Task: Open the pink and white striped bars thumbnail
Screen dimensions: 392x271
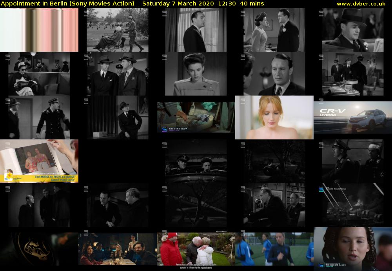Action: pyautogui.click(x=39, y=29)
